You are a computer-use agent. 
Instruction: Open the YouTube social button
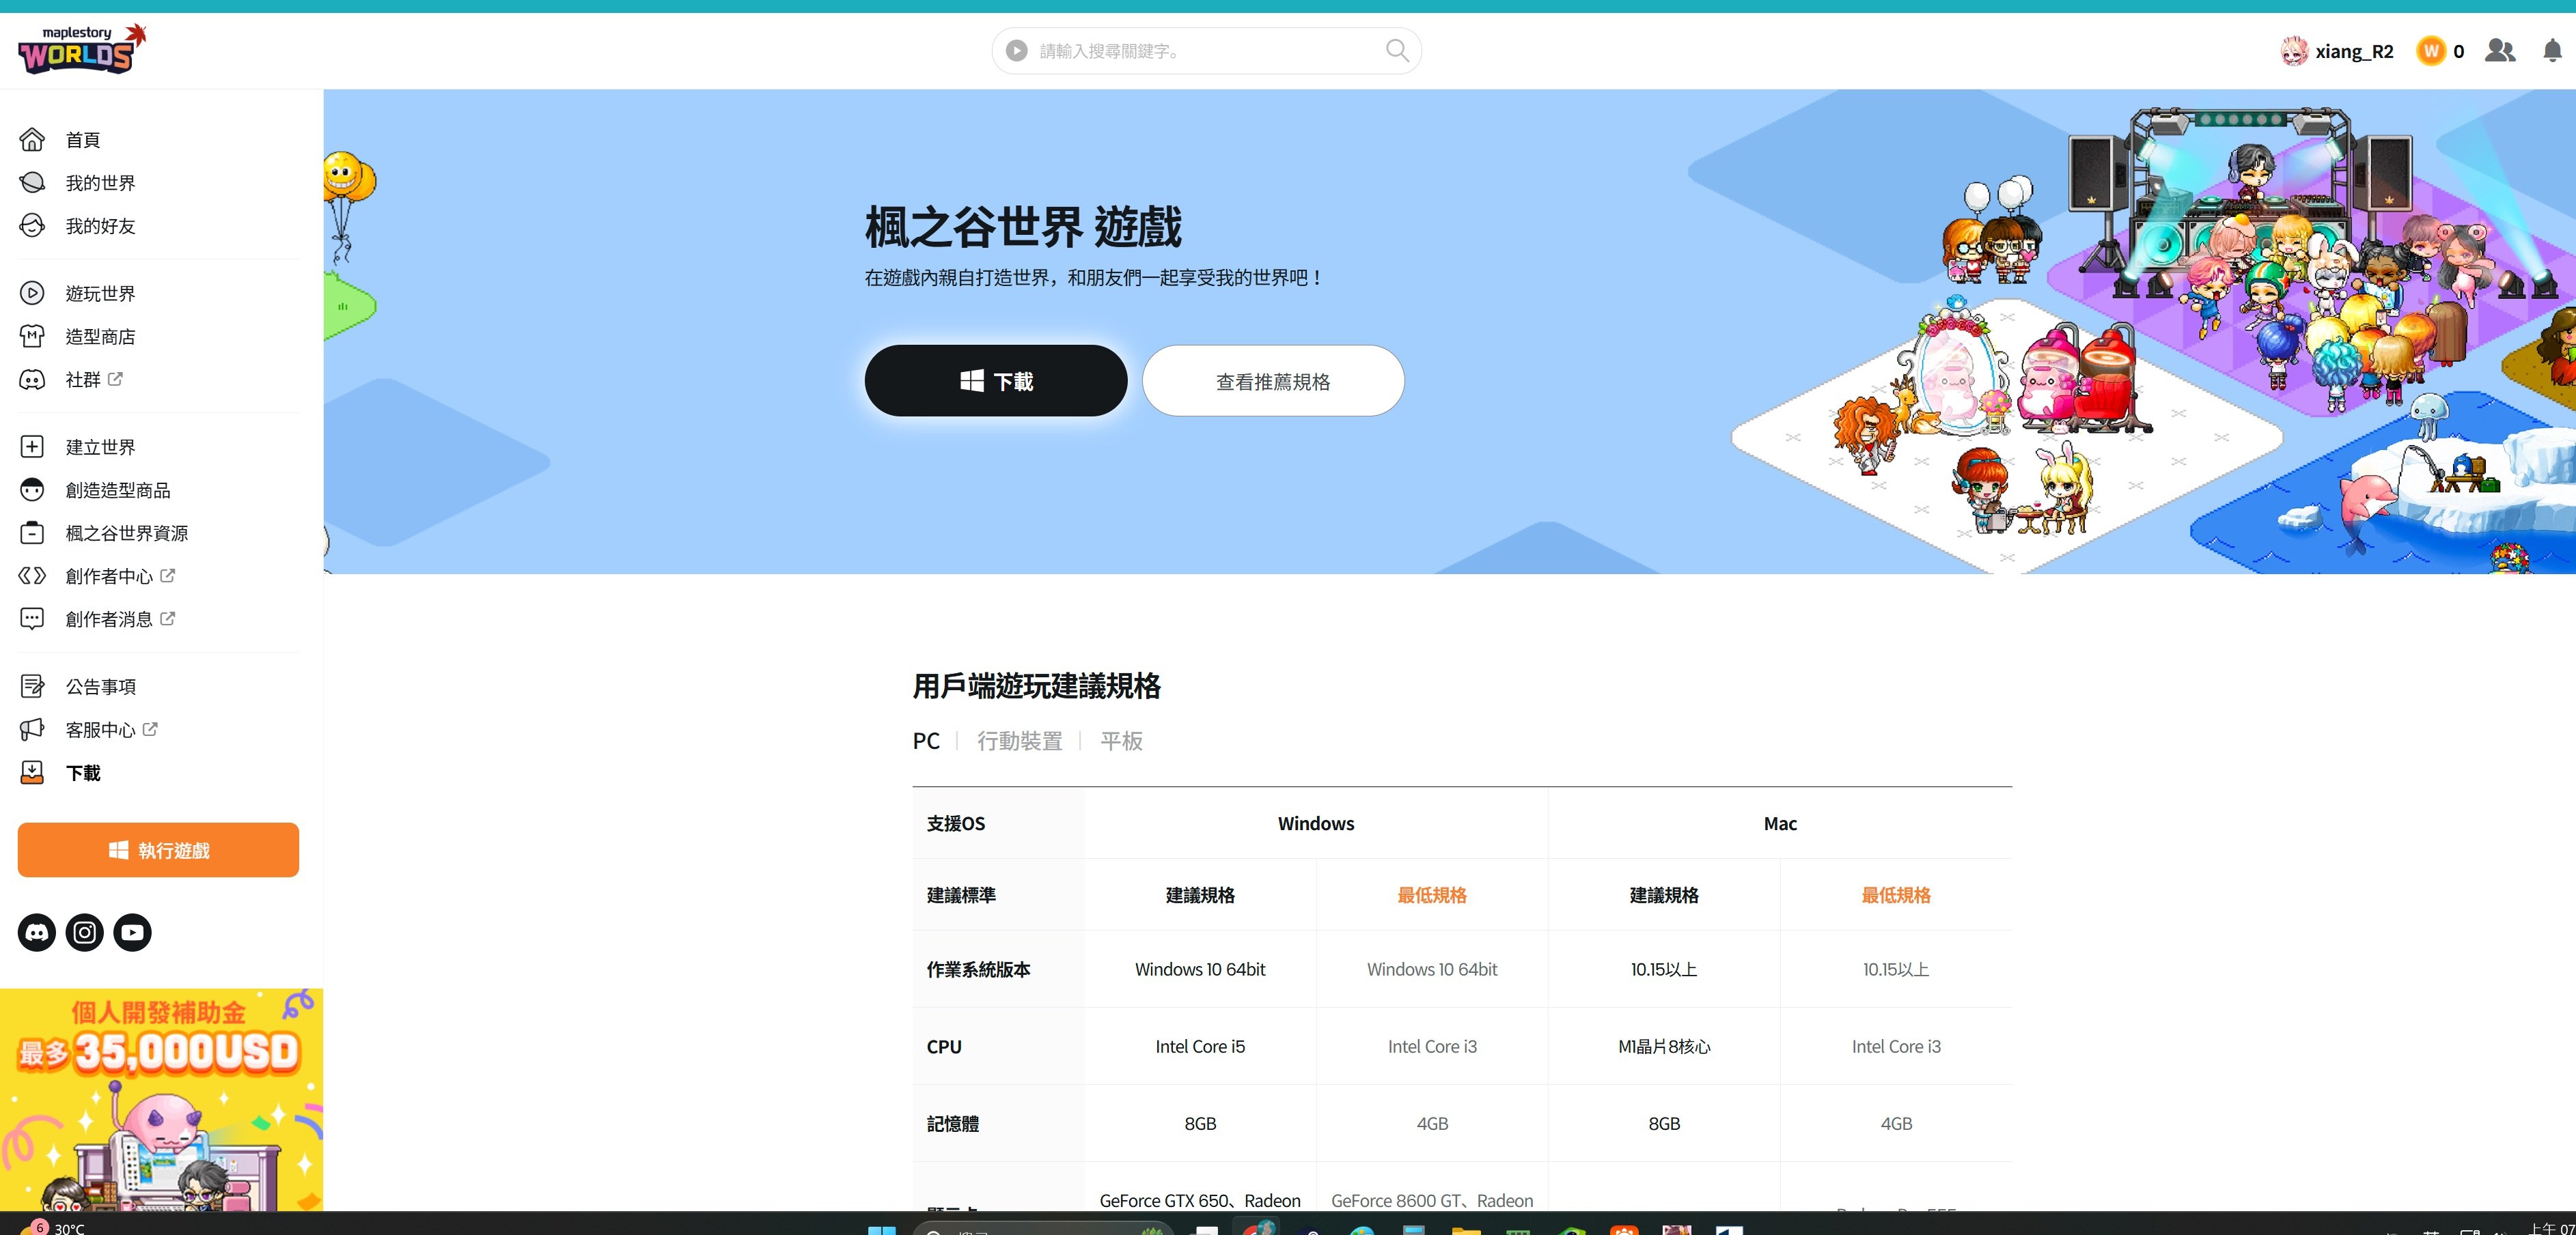132,933
